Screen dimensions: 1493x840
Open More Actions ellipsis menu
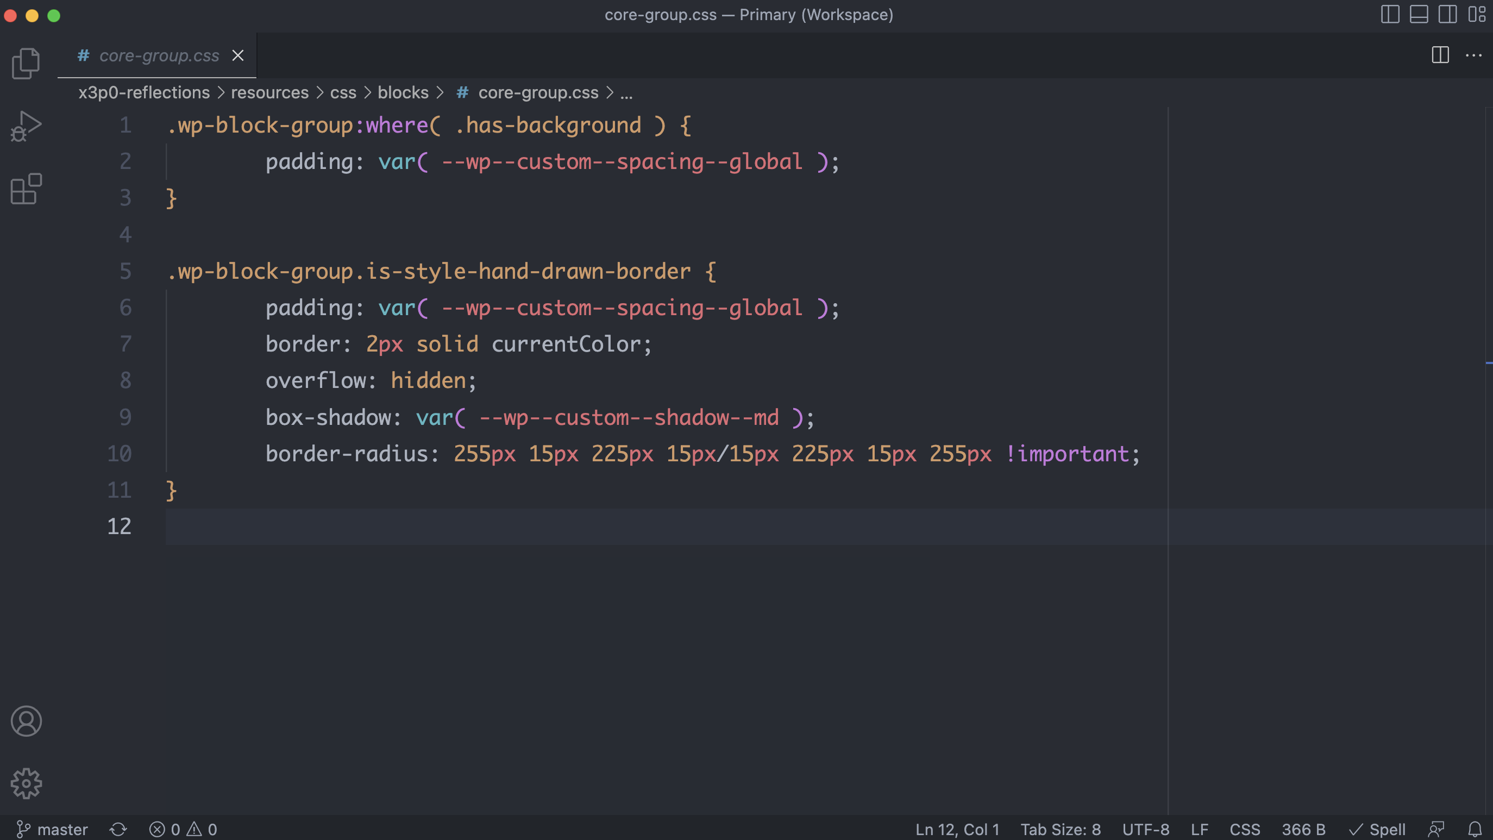[1473, 55]
